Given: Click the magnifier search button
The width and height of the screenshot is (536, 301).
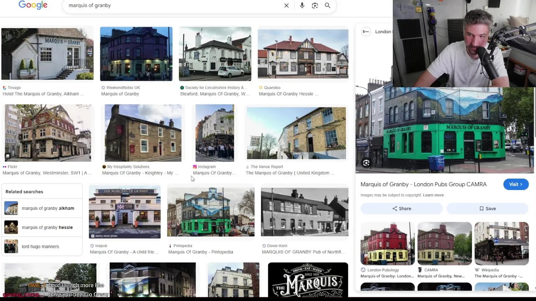Looking at the screenshot, I should click(327, 5).
